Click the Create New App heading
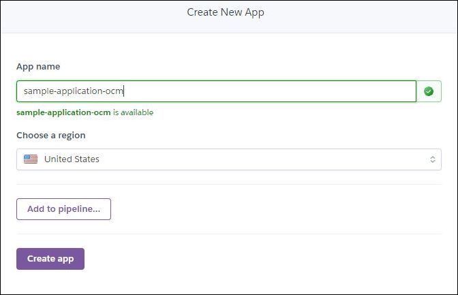Image resolution: width=458 pixels, height=295 pixels. (226, 12)
